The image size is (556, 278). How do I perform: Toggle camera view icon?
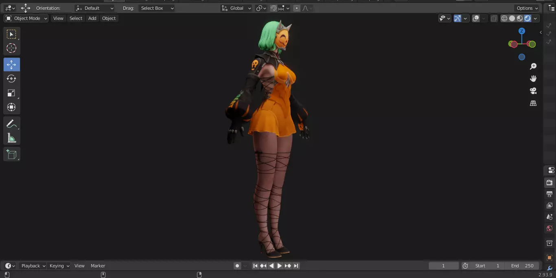coord(533,91)
